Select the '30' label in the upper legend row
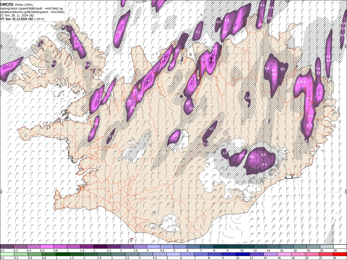 (335, 251)
